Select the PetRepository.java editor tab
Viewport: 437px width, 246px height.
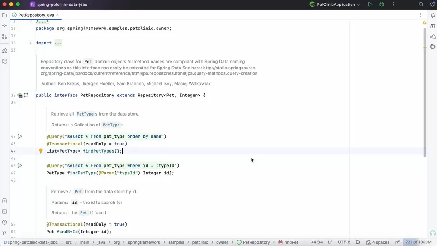pos(36,15)
